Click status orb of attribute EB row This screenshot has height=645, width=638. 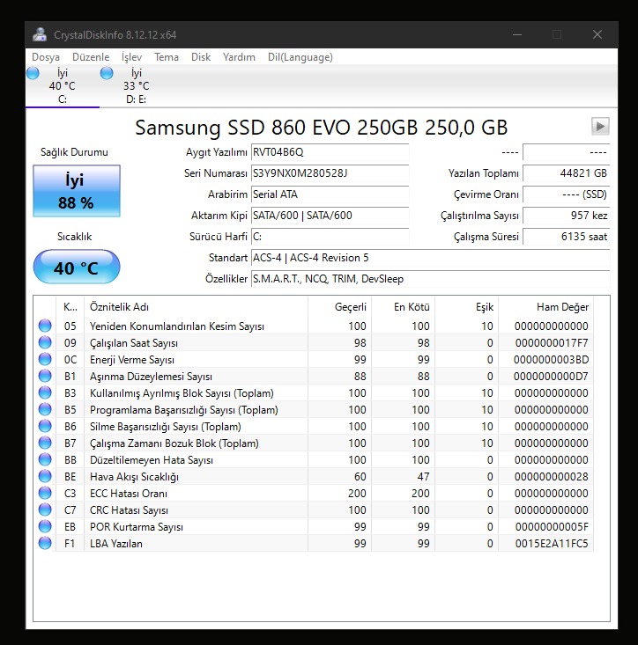click(x=45, y=526)
